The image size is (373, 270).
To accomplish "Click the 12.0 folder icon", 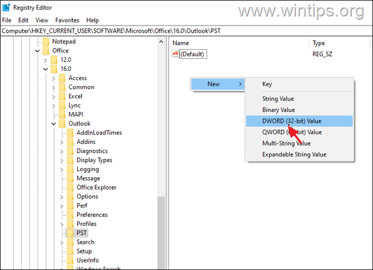I will [x=54, y=60].
